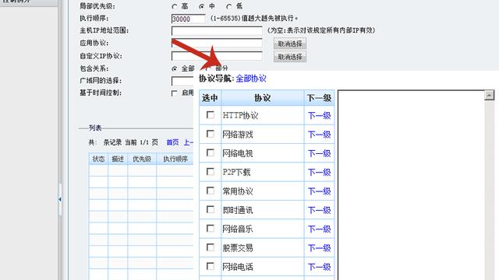The width and height of the screenshot is (499, 280).
Task: Tick the 网络游戏 checkbox
Action: coord(210,134)
